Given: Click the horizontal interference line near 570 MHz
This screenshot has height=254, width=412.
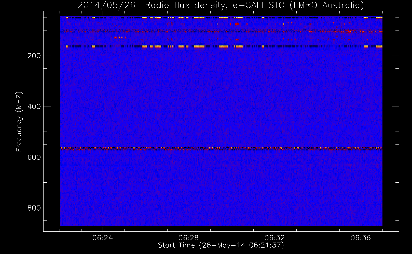Looking at the screenshot, I should tap(221, 149).
